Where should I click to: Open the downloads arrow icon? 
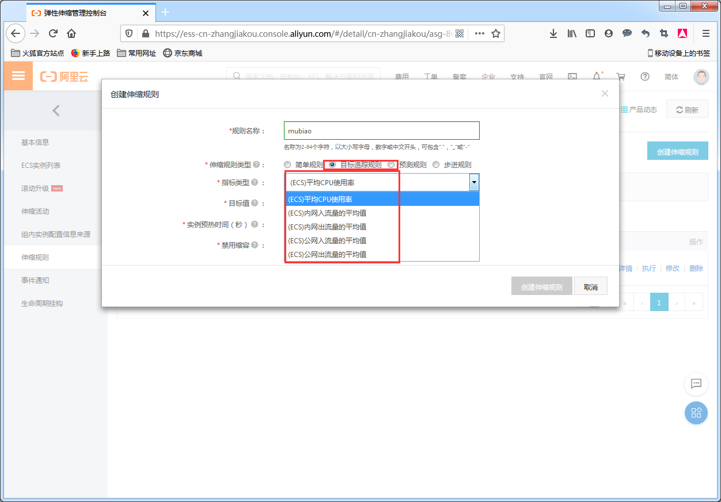[x=553, y=33]
